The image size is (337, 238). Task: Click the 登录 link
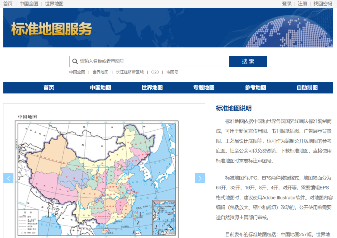click(287, 4)
